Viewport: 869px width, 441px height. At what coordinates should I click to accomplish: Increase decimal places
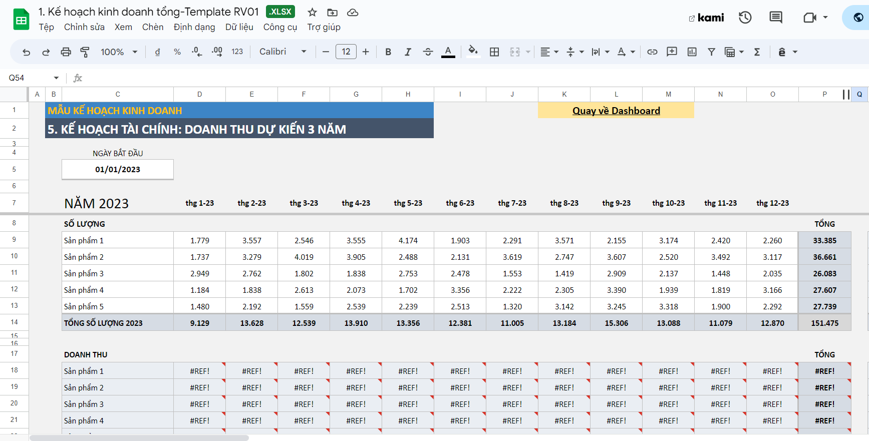(217, 52)
